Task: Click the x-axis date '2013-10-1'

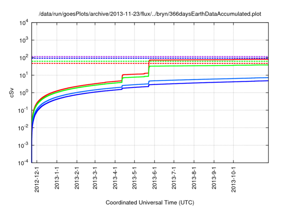Action: (234, 179)
